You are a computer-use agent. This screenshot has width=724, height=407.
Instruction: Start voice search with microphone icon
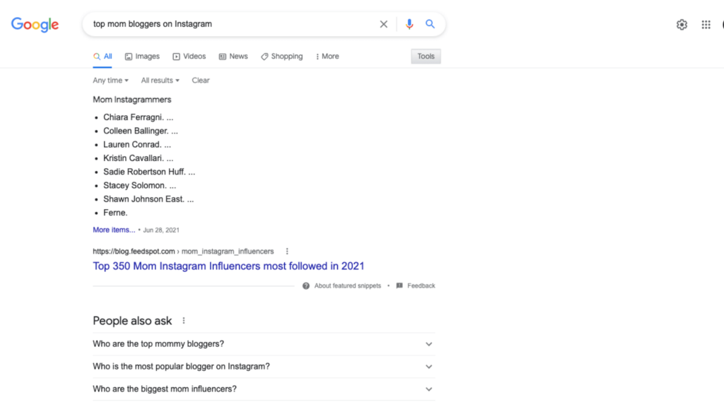point(409,24)
